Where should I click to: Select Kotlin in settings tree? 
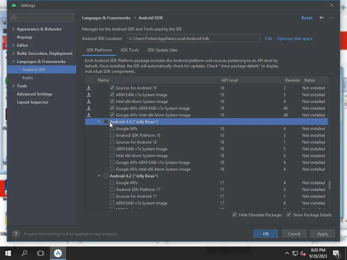(x=27, y=78)
